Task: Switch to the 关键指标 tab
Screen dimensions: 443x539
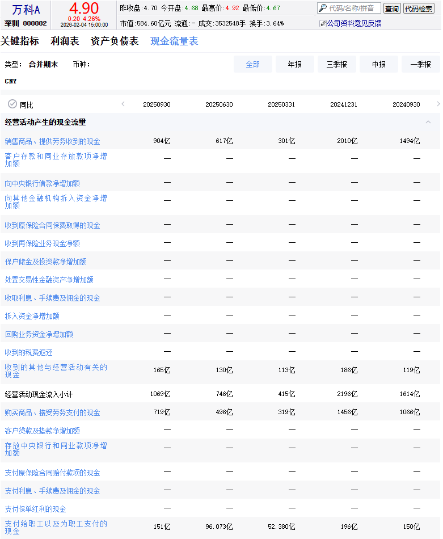Action: pyautogui.click(x=20, y=41)
